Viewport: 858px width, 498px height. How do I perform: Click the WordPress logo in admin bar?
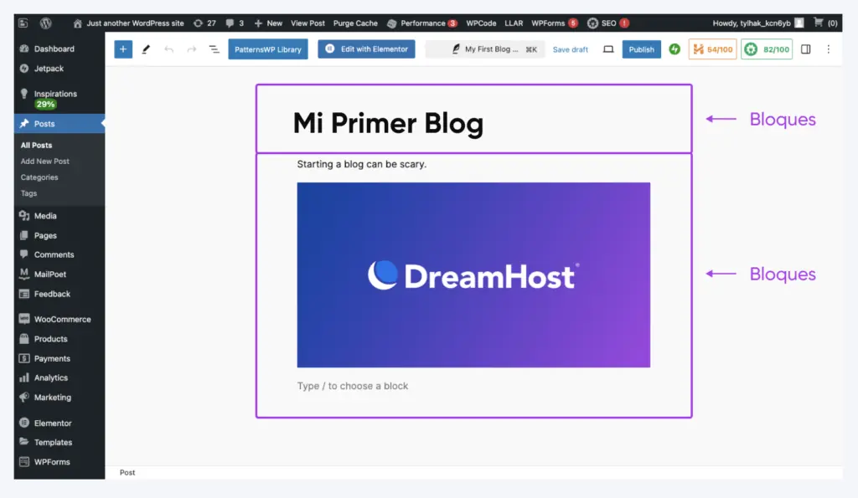point(46,23)
